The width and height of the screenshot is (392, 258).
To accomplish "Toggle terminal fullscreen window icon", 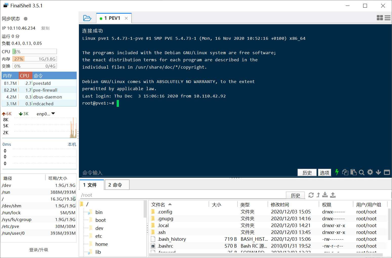I will click(387, 172).
